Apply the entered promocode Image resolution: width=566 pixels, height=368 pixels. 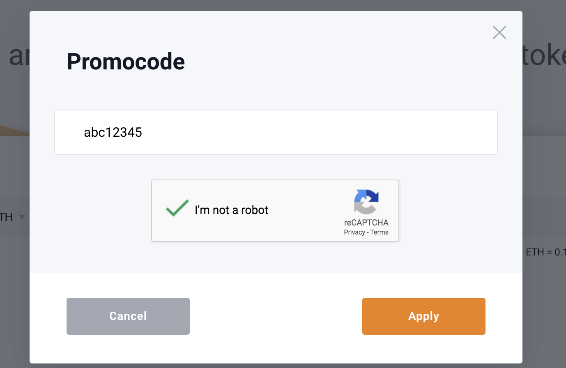point(424,316)
